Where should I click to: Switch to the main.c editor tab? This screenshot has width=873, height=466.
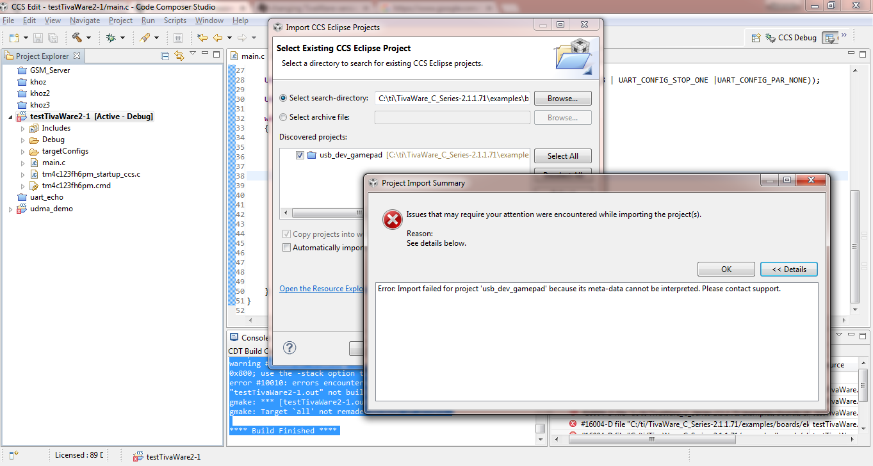click(x=247, y=56)
